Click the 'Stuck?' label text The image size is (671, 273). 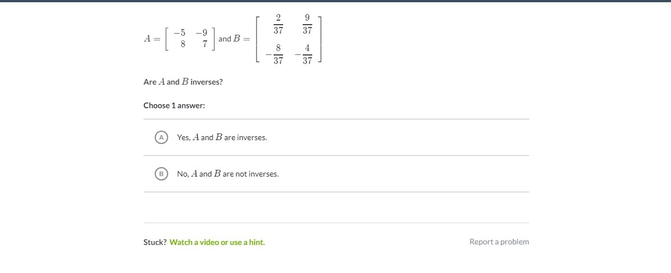[155, 242]
